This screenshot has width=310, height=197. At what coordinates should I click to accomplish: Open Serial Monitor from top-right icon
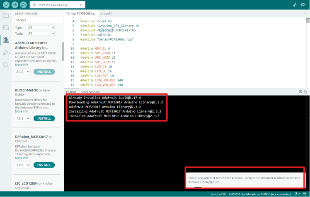304,5
